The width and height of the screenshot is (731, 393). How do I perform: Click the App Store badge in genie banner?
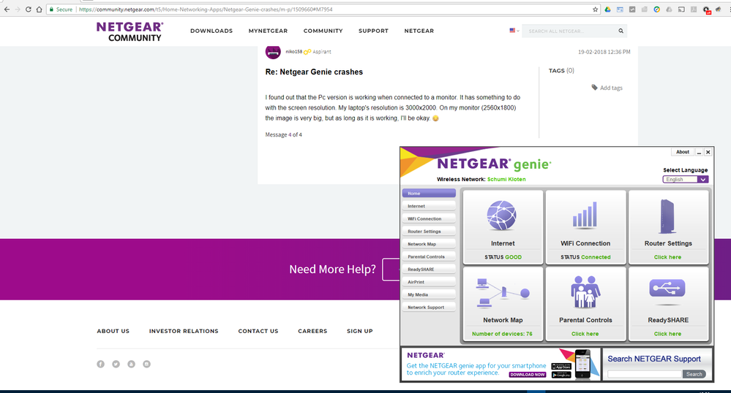(561, 367)
